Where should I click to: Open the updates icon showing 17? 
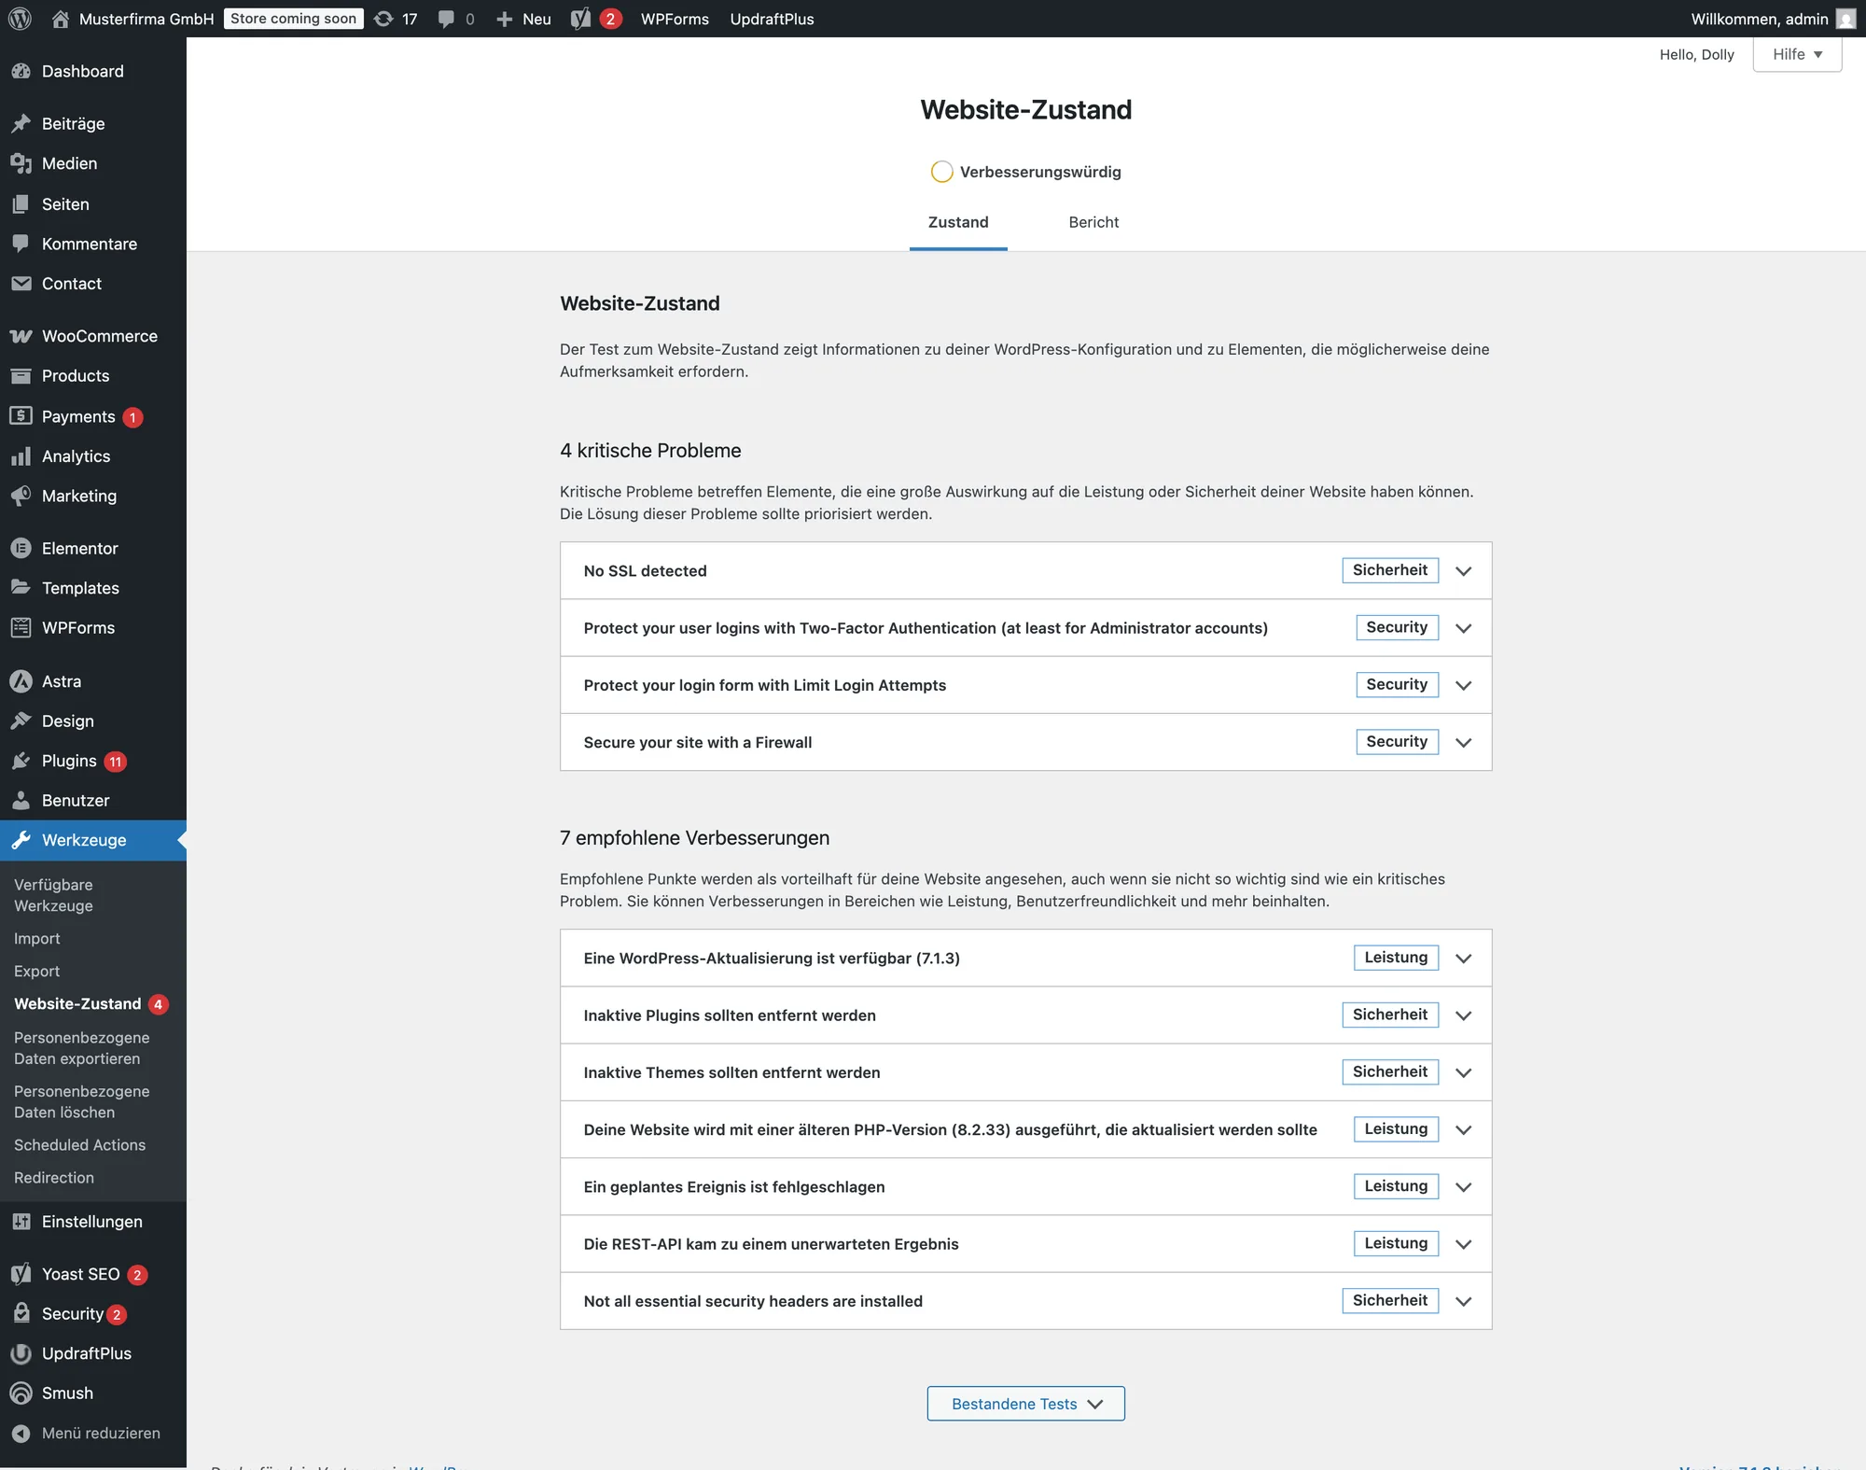click(396, 19)
